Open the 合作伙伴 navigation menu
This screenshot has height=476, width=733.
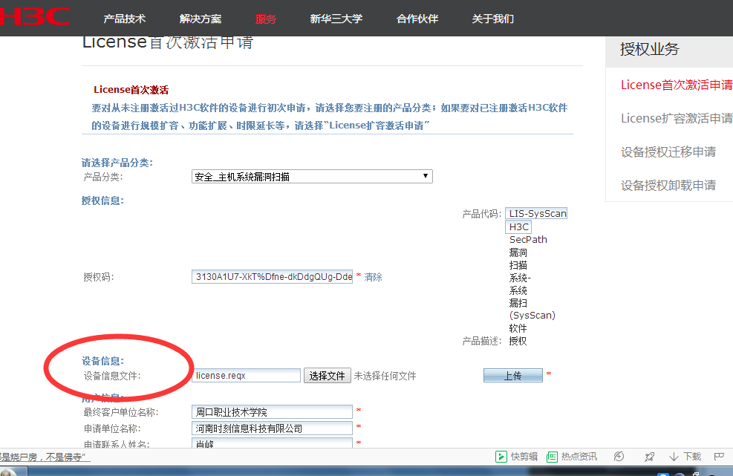tap(417, 19)
